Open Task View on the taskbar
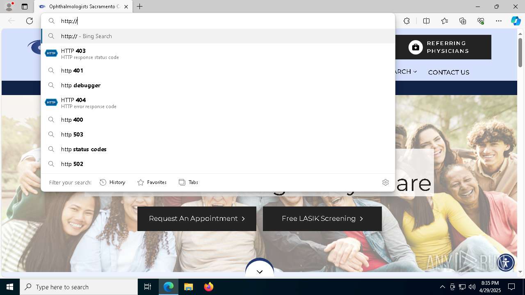 tap(148, 287)
